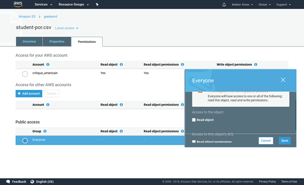Viewport: 304px width, 185px height.
Task: Check the Read object checkbox
Action: [x=194, y=120]
